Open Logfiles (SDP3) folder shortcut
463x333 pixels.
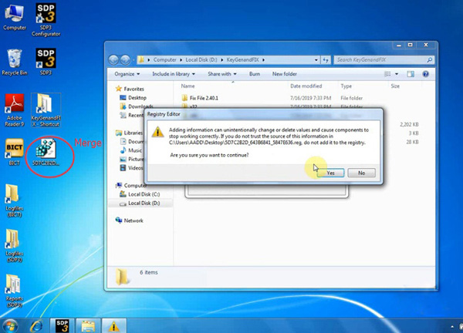pos(14,246)
